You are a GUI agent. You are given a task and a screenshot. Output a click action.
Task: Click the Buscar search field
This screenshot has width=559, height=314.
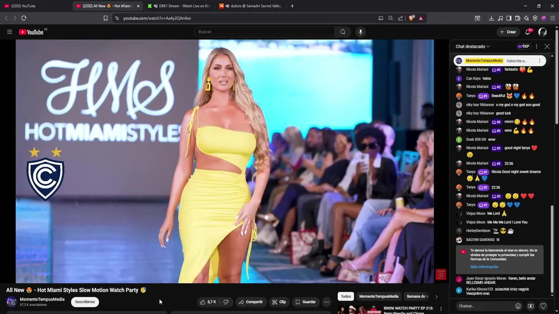pyautogui.click(x=264, y=32)
